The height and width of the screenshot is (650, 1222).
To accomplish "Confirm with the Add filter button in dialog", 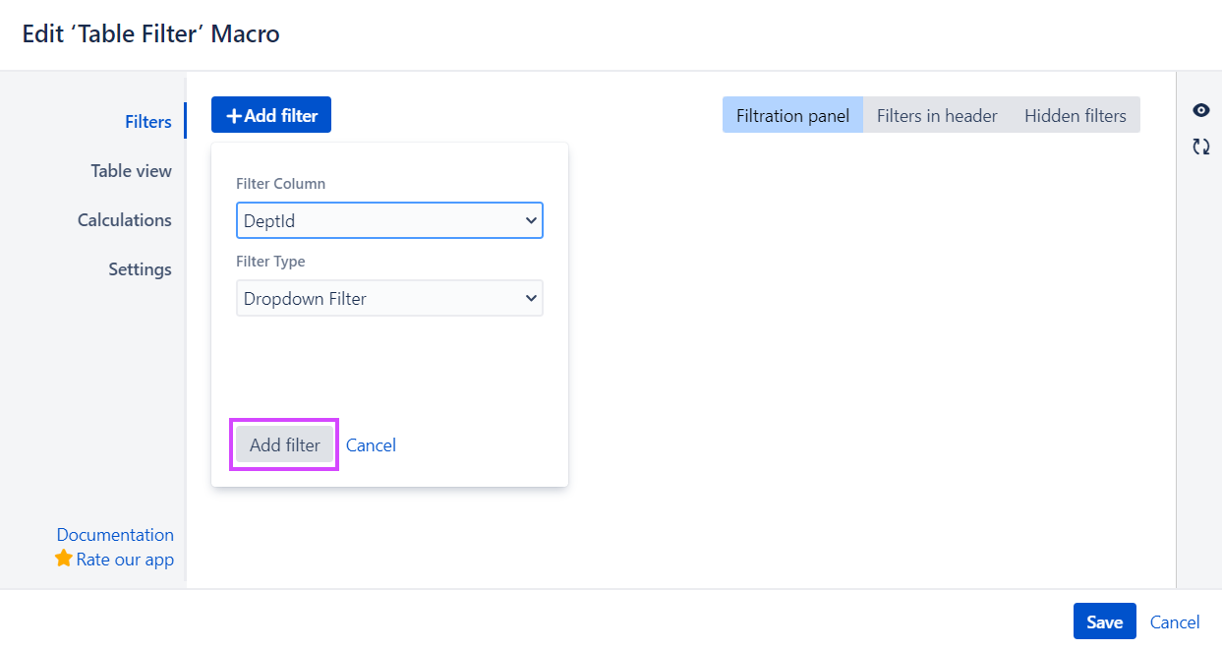I will pos(284,444).
